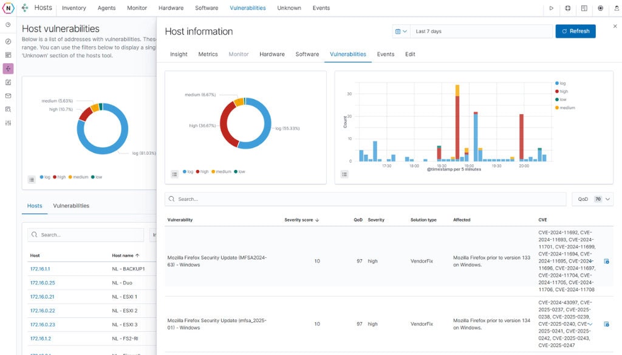Toggle legend of the Host vulnerabilities donut chart
This screenshot has width=622, height=355.
[32, 179]
